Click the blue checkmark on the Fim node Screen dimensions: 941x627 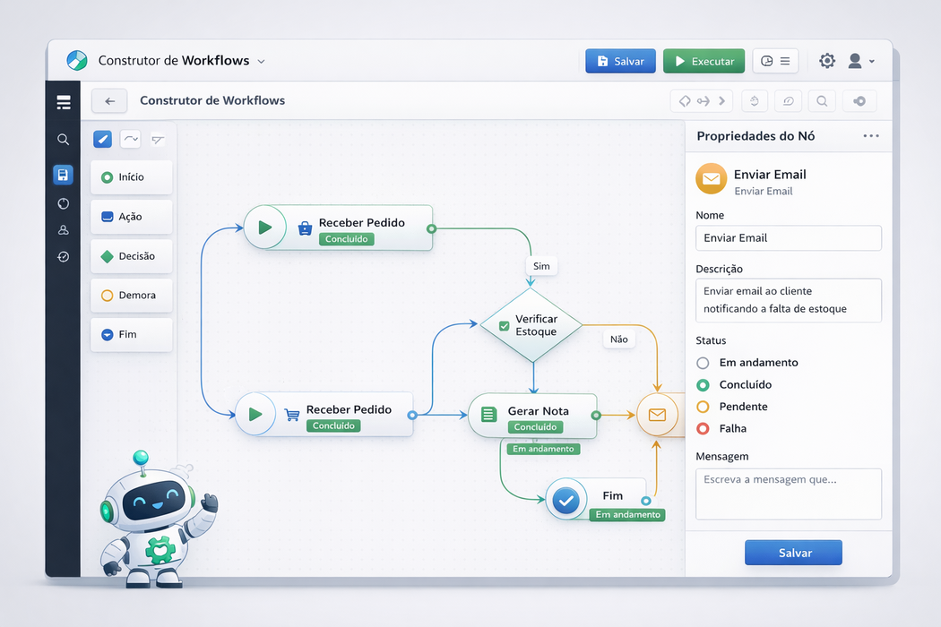coord(566,501)
